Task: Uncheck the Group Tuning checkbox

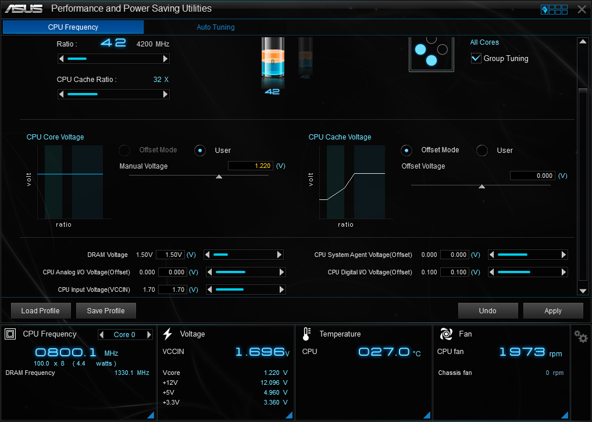Action: pyautogui.click(x=476, y=58)
